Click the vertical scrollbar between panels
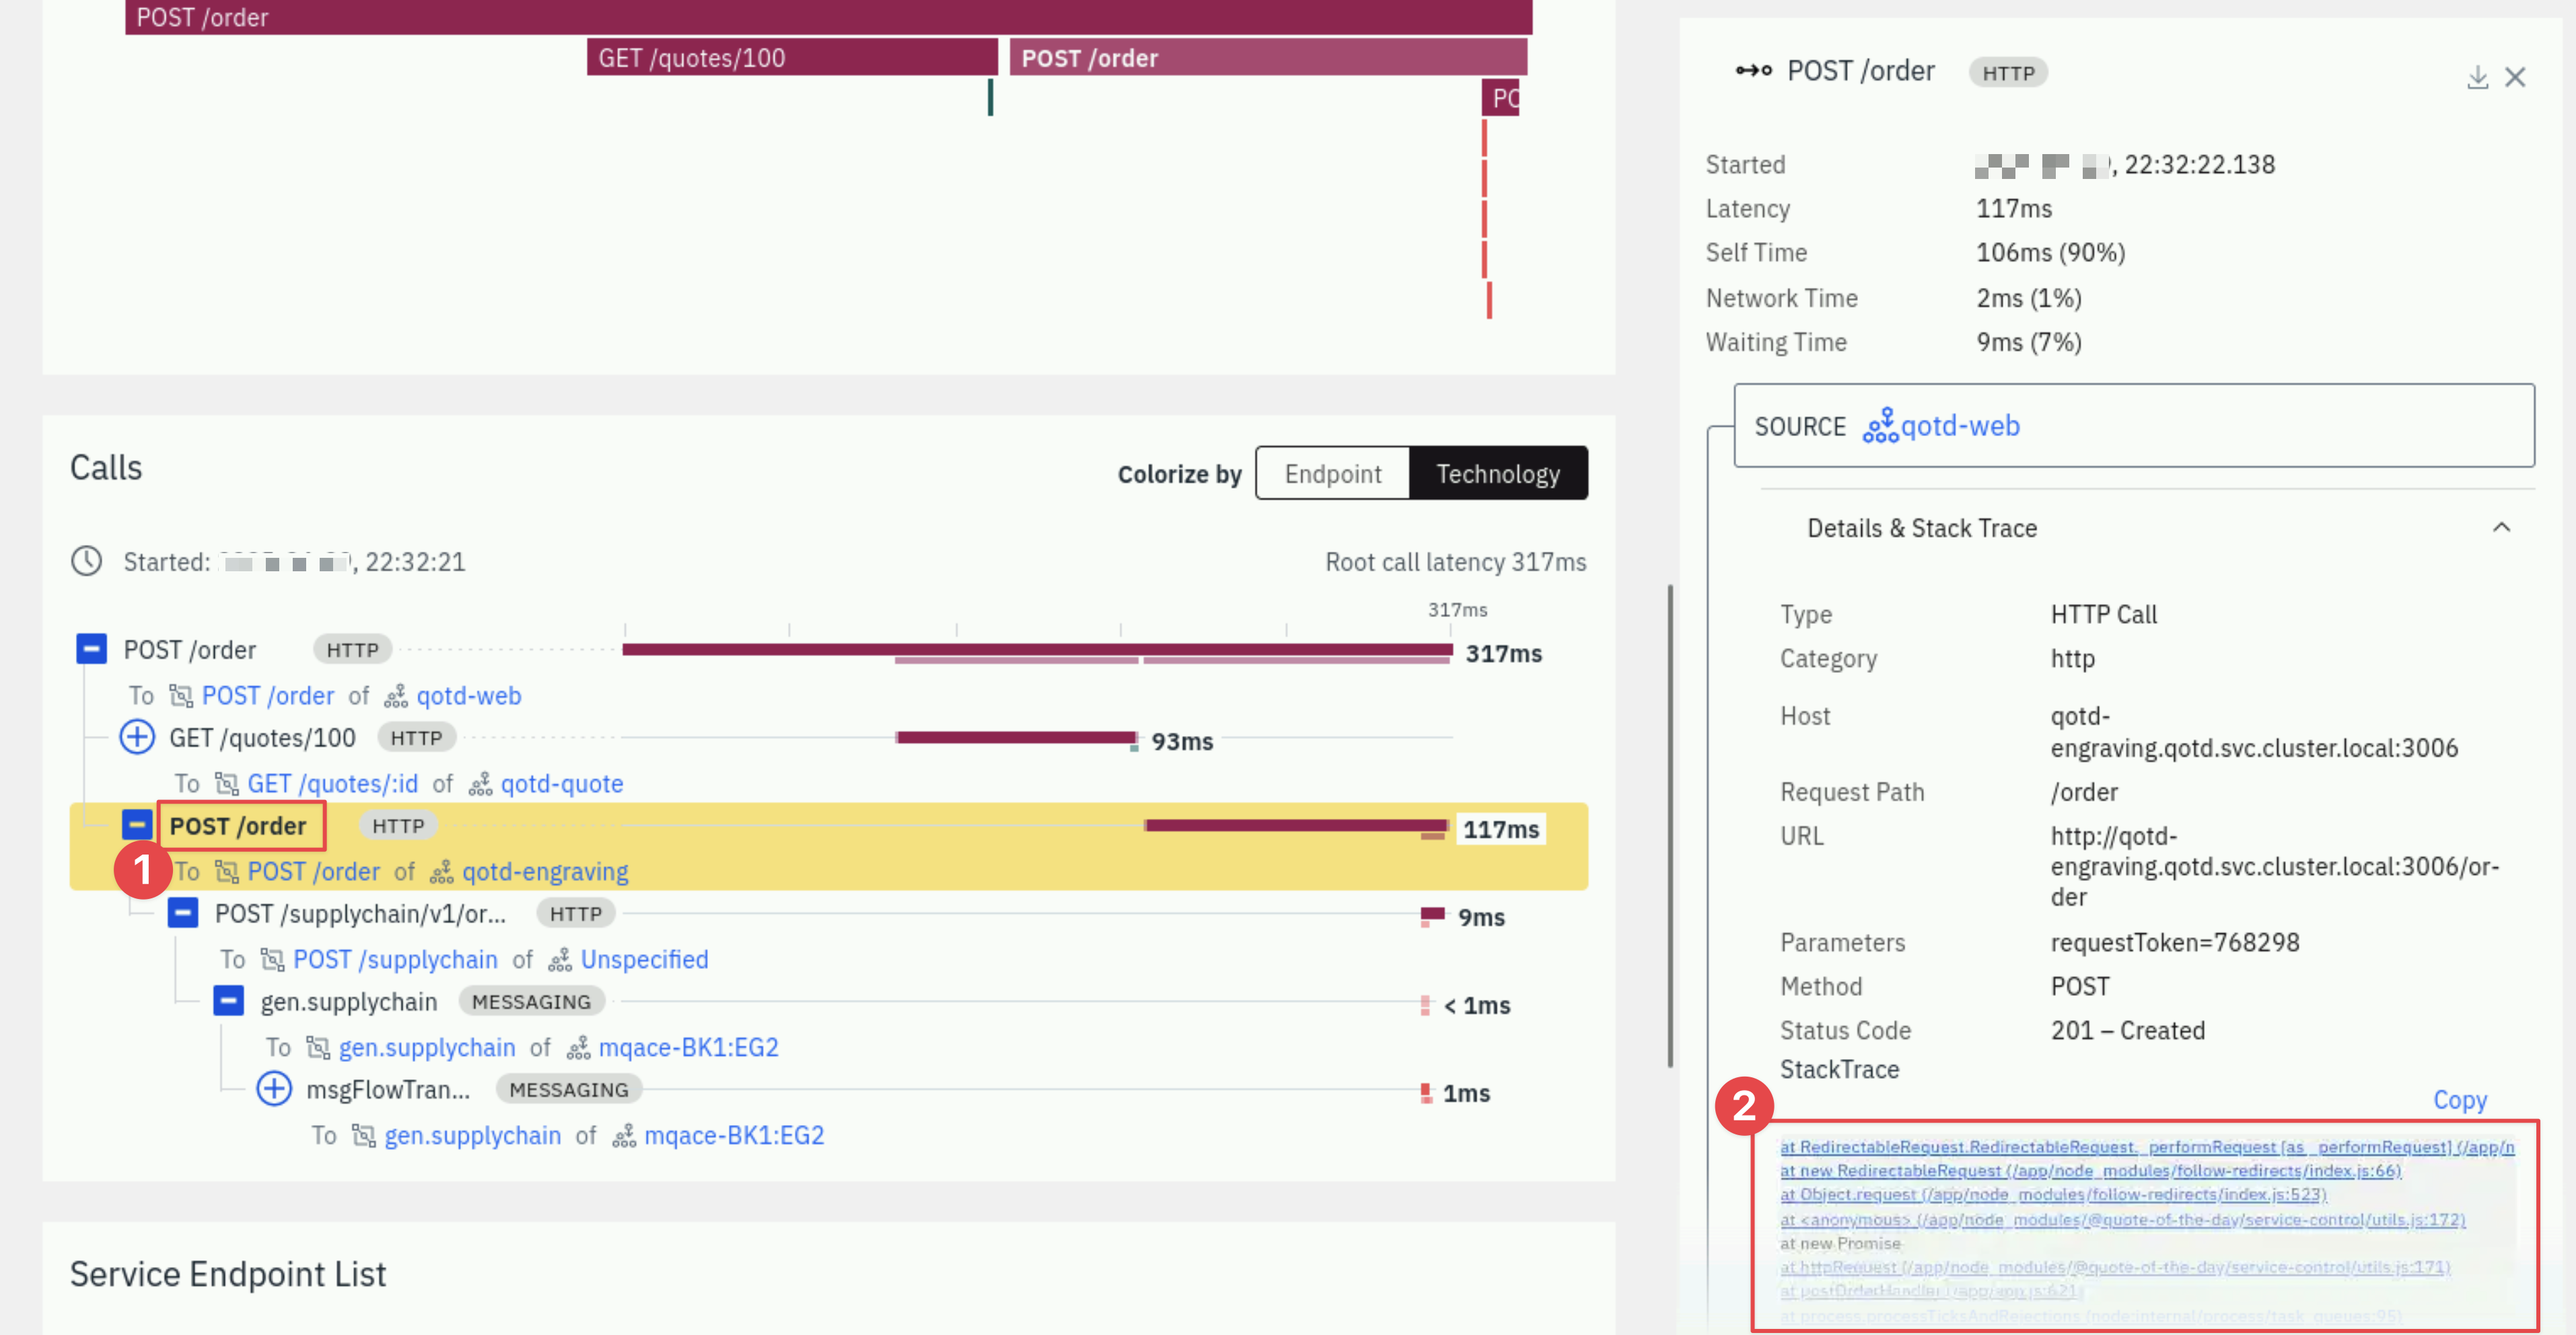Viewport: 2576px width, 1335px height. [1670, 826]
